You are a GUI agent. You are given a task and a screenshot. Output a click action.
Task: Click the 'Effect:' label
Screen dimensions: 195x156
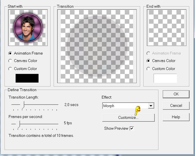[107, 97]
